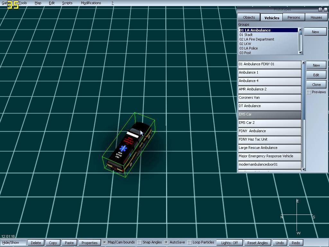Click the Reset Angles button

pyautogui.click(x=258, y=243)
